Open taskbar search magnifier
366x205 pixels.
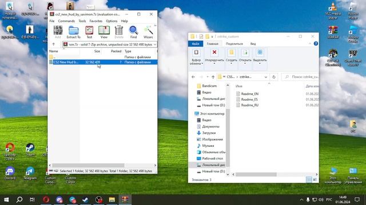(19, 199)
